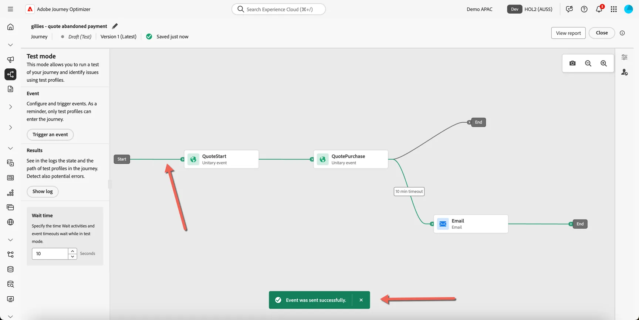The width and height of the screenshot is (639, 320).
Task: Open the copy-document icon in sidebar
Action: [10, 163]
